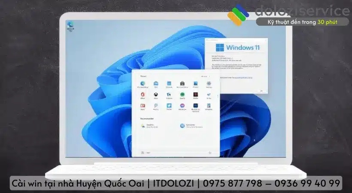The height and width of the screenshot is (193, 352).
Task: Open Spotify in the Start menu
Action: point(182,96)
